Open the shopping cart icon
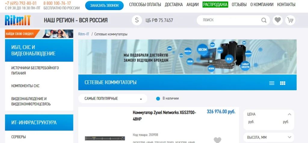 click(x=290, y=20)
